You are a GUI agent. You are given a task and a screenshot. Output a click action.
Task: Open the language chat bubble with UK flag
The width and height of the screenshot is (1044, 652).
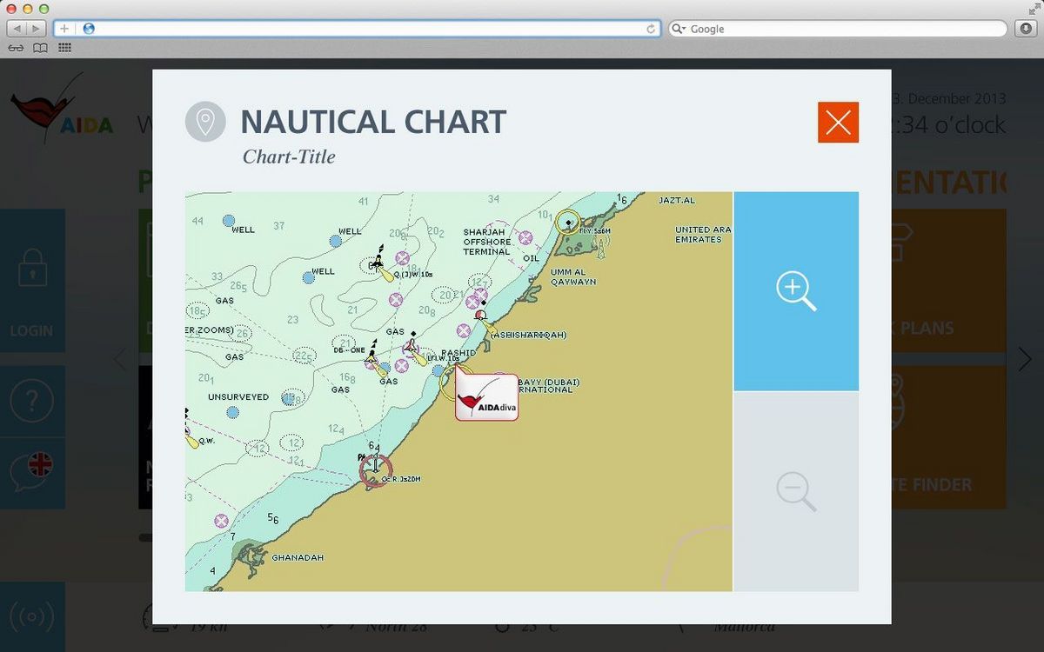click(x=32, y=469)
